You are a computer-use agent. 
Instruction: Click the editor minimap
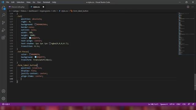click(x=186, y=34)
